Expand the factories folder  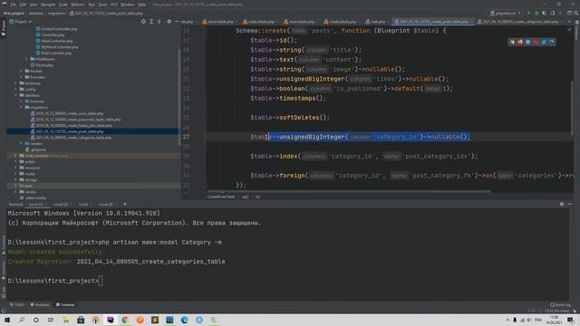(22, 101)
